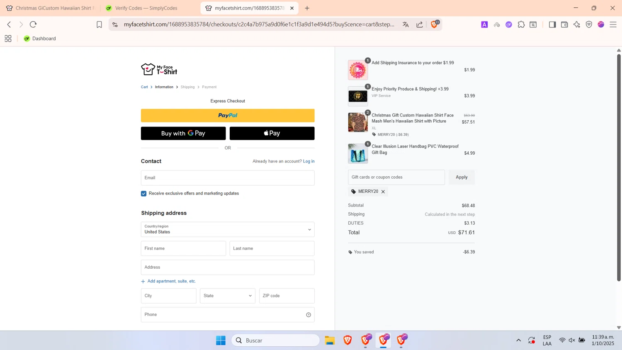This screenshot has width=622, height=350.
Task: Click the Gift cards or coupon codes field
Action: click(x=396, y=177)
